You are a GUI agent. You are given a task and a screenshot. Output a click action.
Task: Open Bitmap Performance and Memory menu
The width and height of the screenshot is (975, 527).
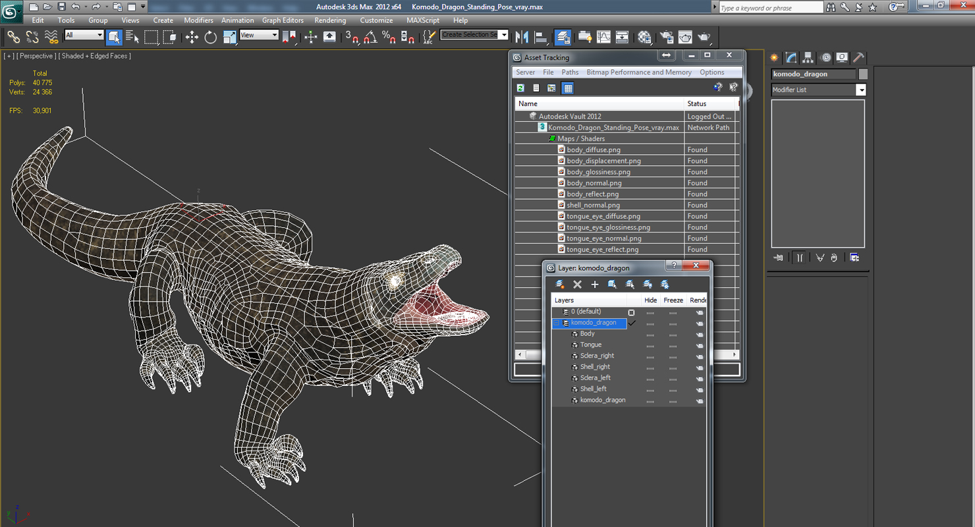click(639, 72)
